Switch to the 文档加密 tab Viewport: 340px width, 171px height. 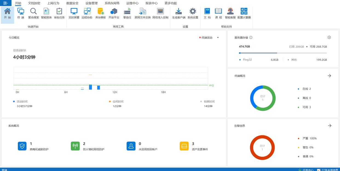click(x=34, y=3)
